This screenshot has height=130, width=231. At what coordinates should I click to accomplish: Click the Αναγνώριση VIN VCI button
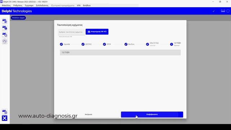97,32
